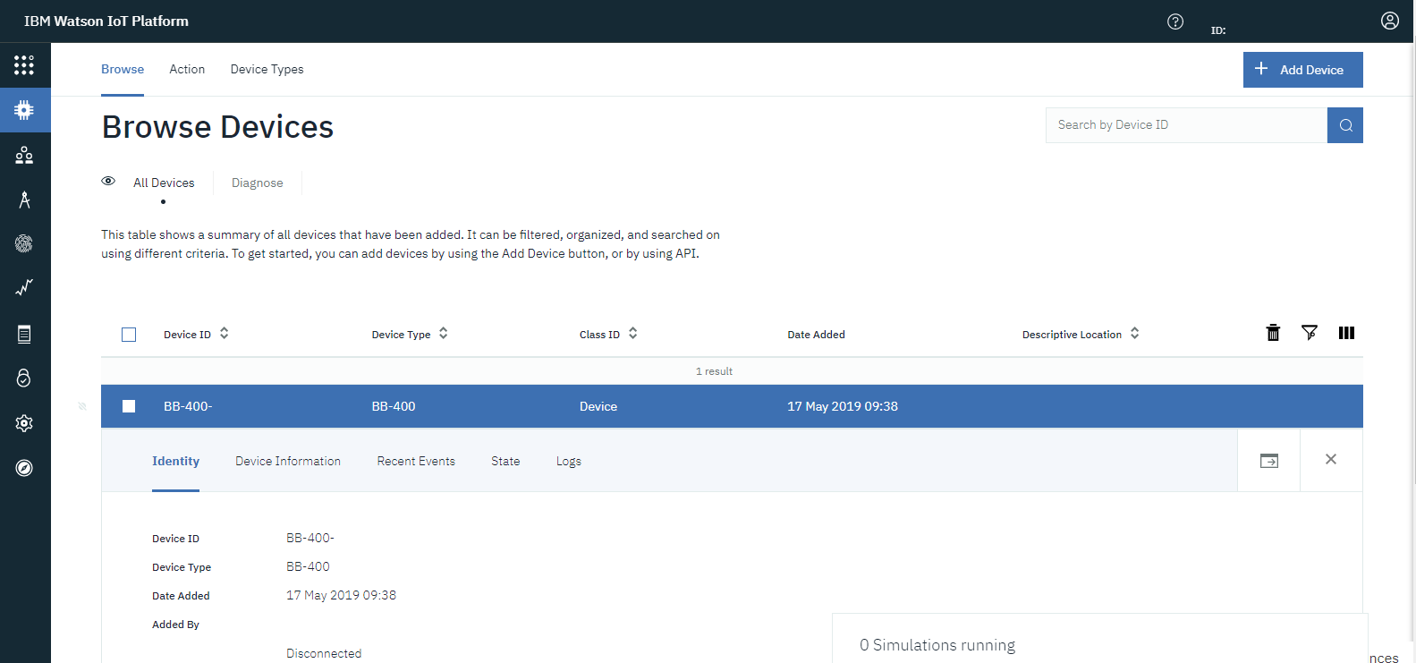Open the Logs tab
The width and height of the screenshot is (1416, 663).
(569, 461)
